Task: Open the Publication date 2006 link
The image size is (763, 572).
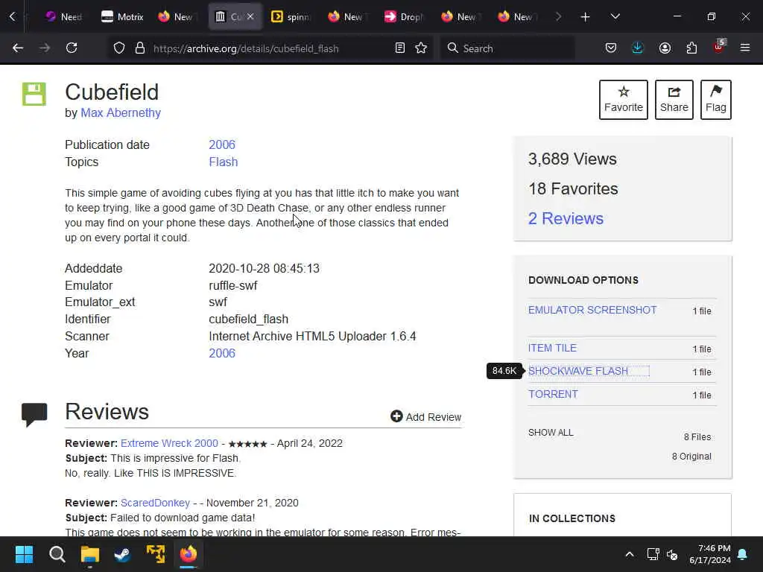Action: (x=222, y=145)
